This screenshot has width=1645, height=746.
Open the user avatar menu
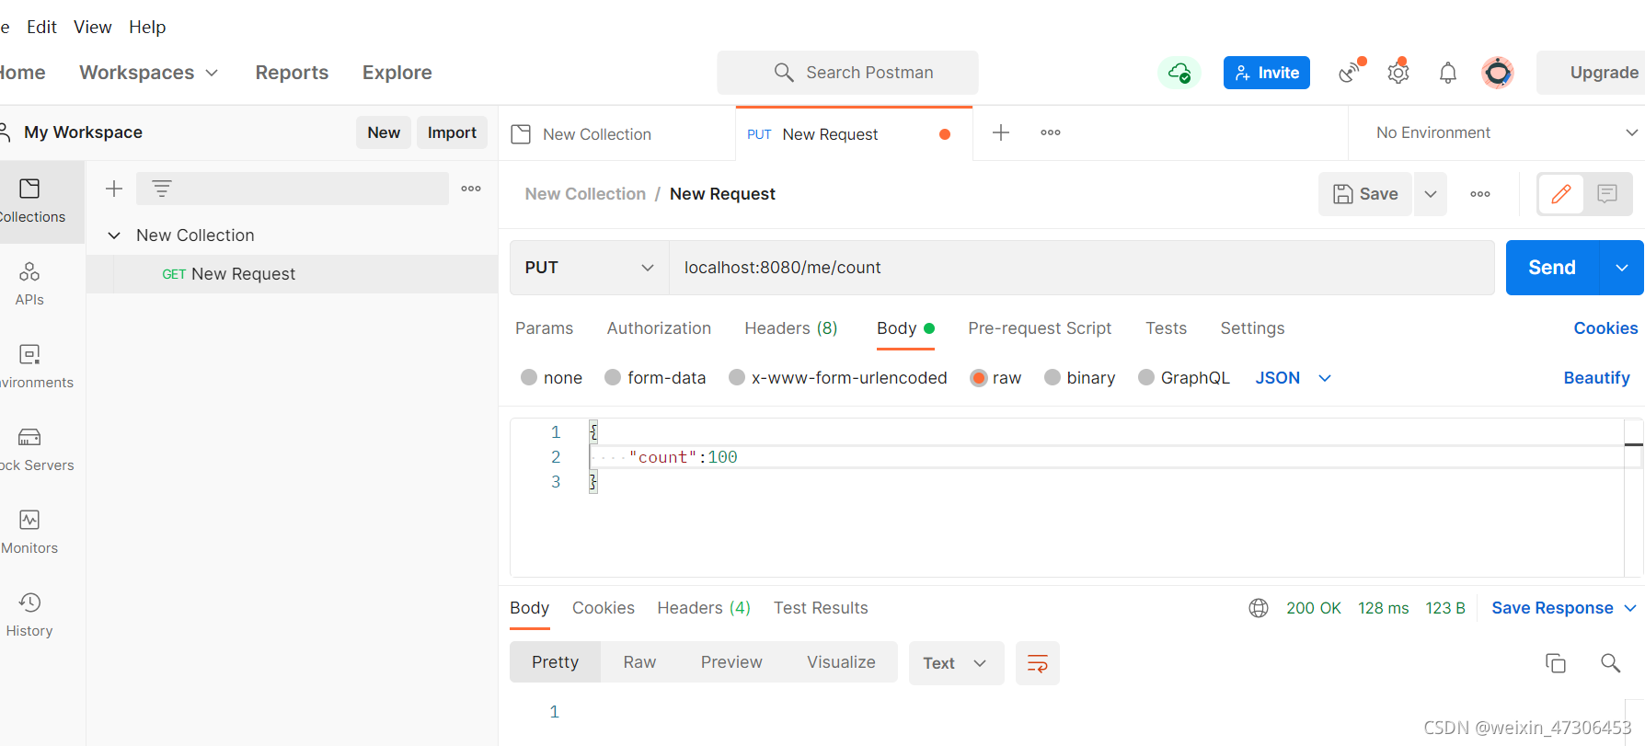1498,73
